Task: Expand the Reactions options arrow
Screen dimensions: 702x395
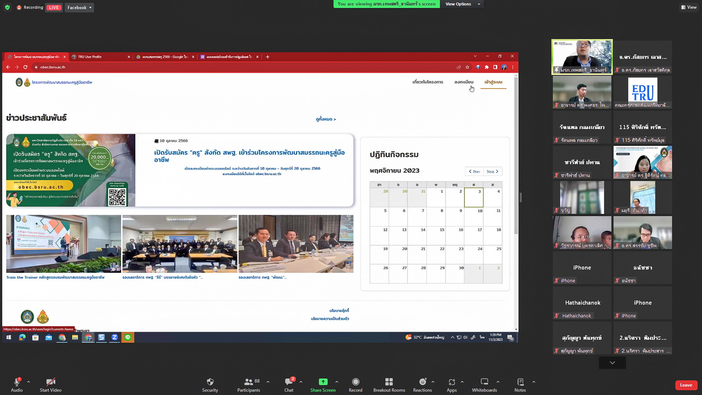Action: click(433, 382)
